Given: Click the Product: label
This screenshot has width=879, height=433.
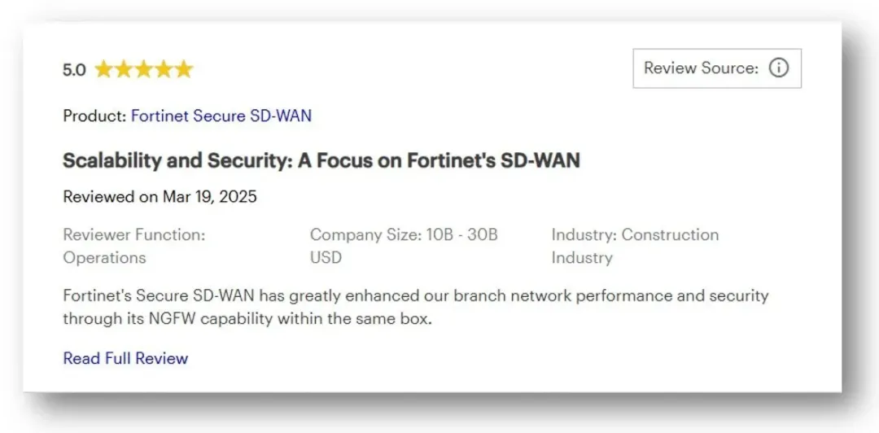Looking at the screenshot, I should [94, 116].
